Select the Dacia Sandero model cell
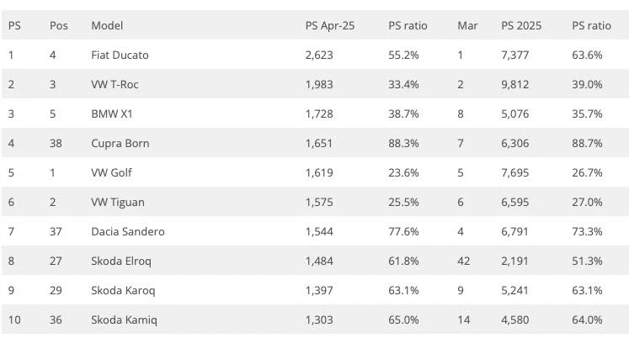Screen dimensions: 629x338 coord(127,231)
